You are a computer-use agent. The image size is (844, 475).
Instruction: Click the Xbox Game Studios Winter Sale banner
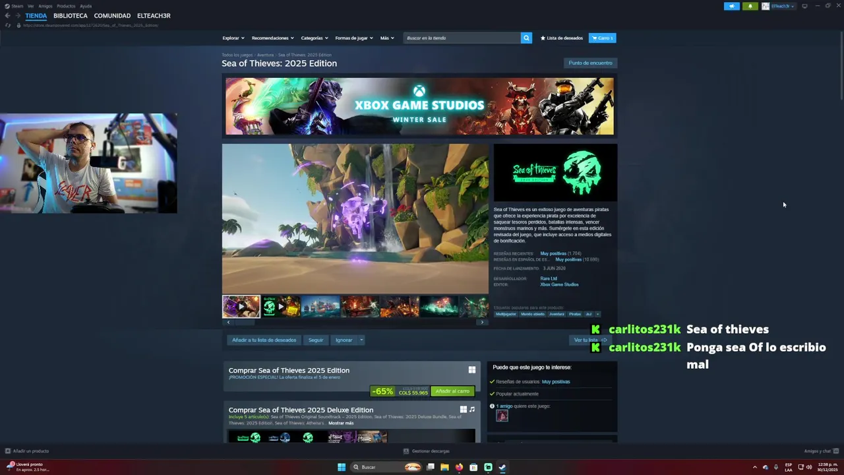pos(419,106)
